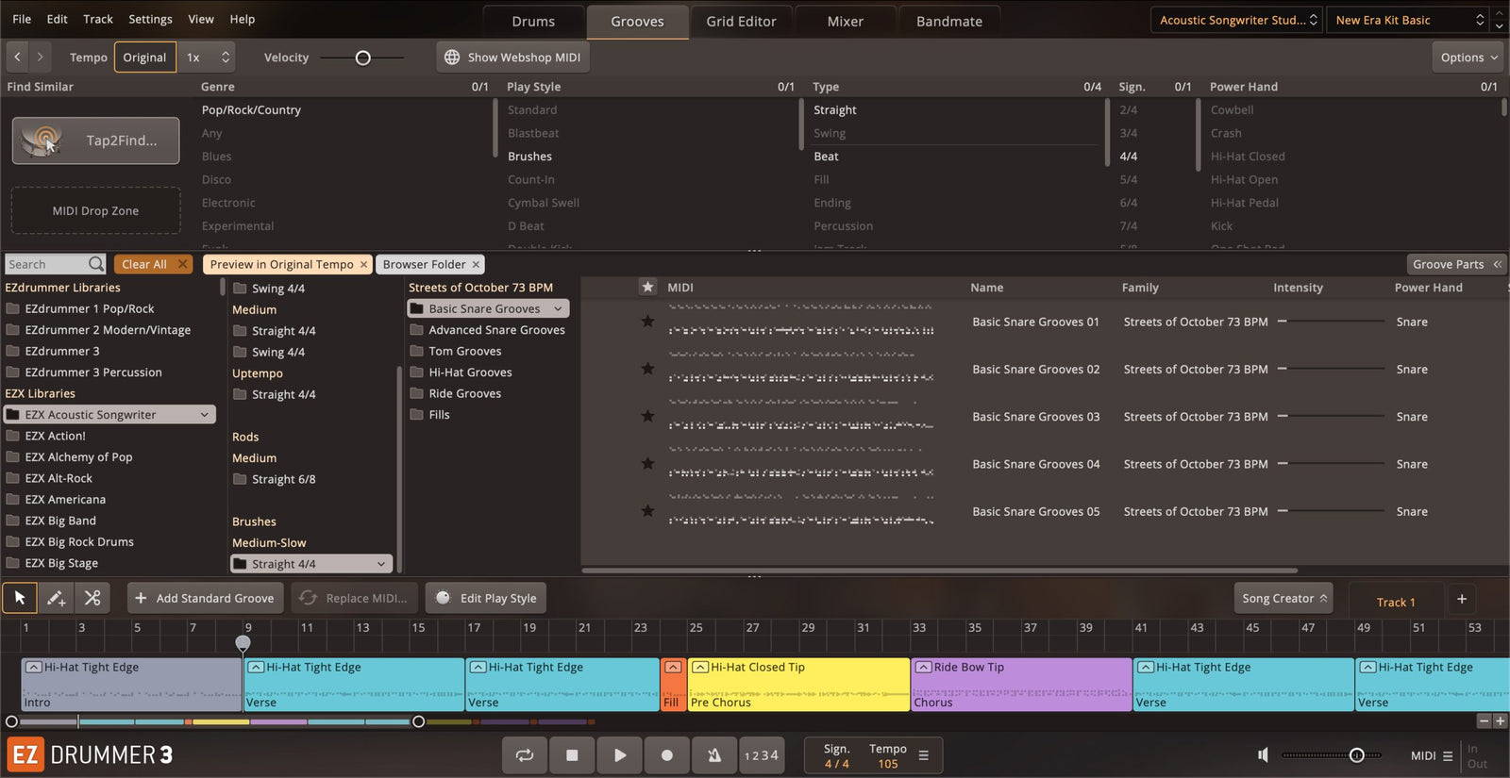Click Add Standard Groove

point(204,598)
